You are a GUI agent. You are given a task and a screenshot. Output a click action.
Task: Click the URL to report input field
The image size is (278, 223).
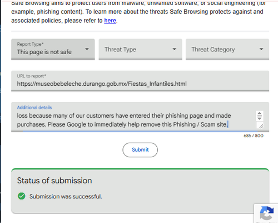[x=140, y=81]
